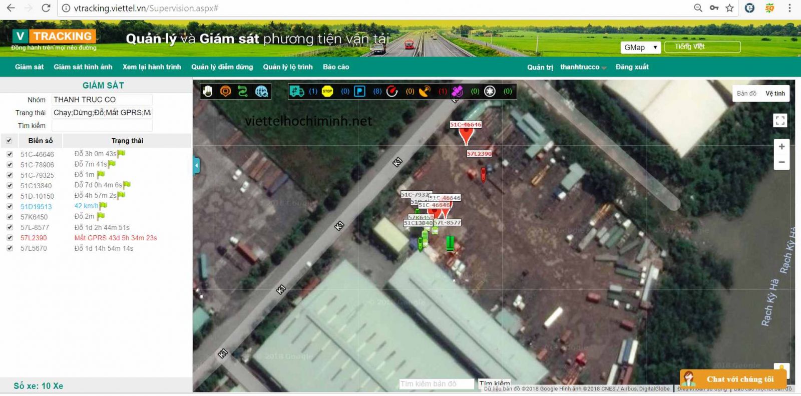
Task: Expand the thanhtrucco user menu
Action: tap(583, 67)
